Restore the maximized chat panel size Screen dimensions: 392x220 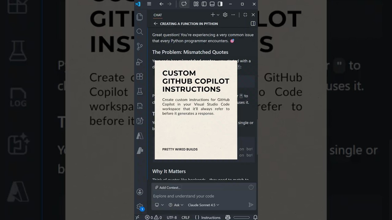(x=245, y=15)
